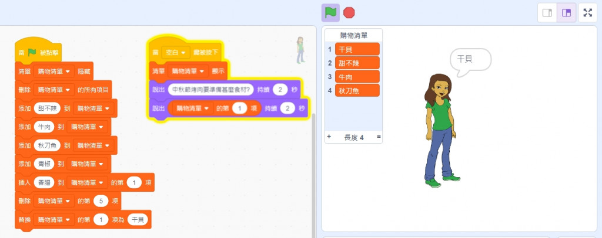The height and width of the screenshot is (238, 602).
Task: Click the 當空白鍵被按下 hat block
Action: (x=184, y=51)
